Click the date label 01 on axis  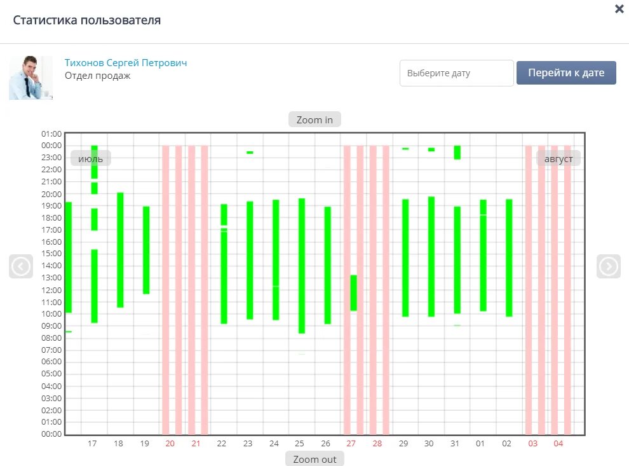click(x=480, y=444)
